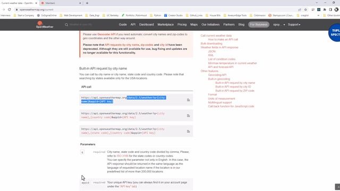Click the scroll-to-top button at bottom corner
The width and height of the screenshot is (340, 191).
point(337,187)
